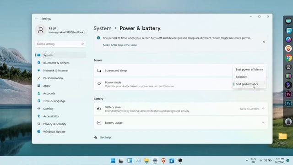Image resolution: width=293 pixels, height=165 pixels.
Task: Choose Balanced power mode
Action: pyautogui.click(x=249, y=77)
